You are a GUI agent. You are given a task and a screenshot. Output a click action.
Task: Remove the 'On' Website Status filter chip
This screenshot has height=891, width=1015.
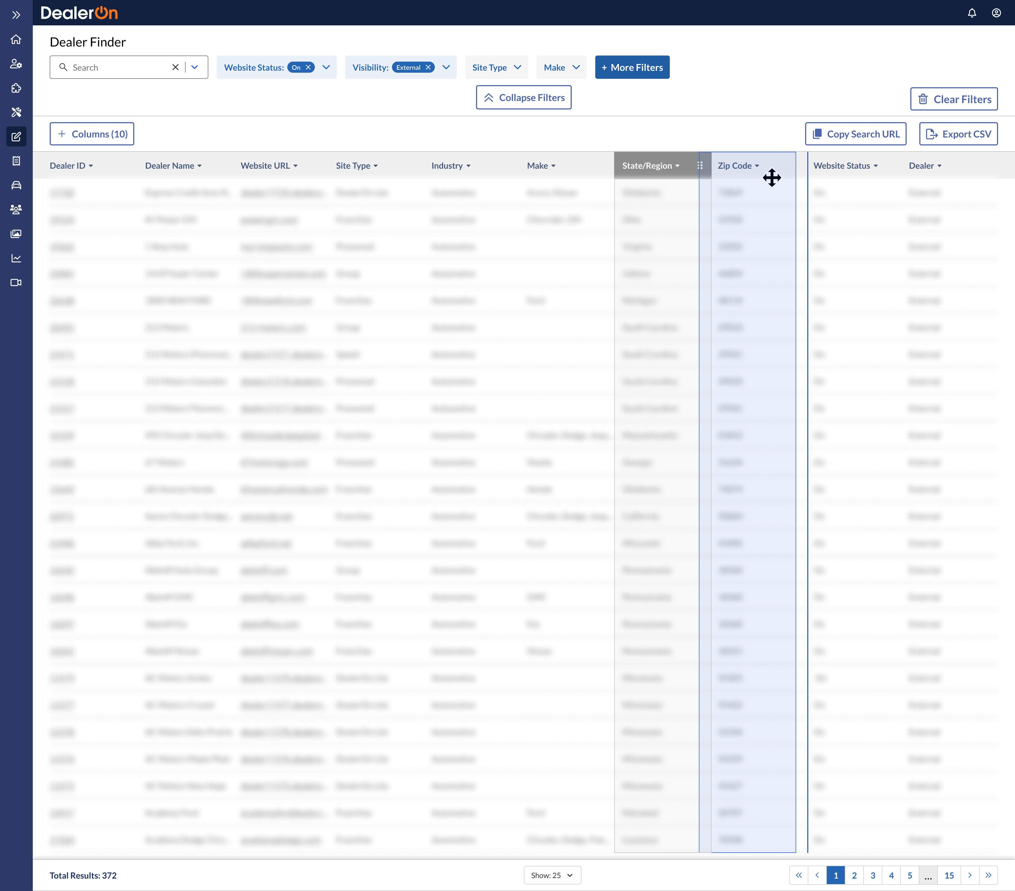pyautogui.click(x=308, y=67)
